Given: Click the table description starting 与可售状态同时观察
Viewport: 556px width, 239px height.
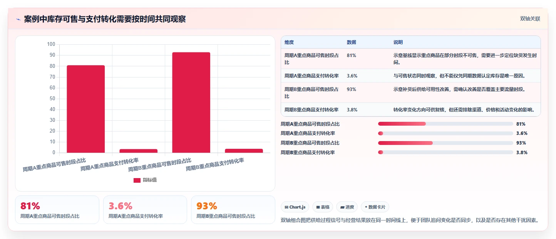Looking at the screenshot, I should point(459,76).
